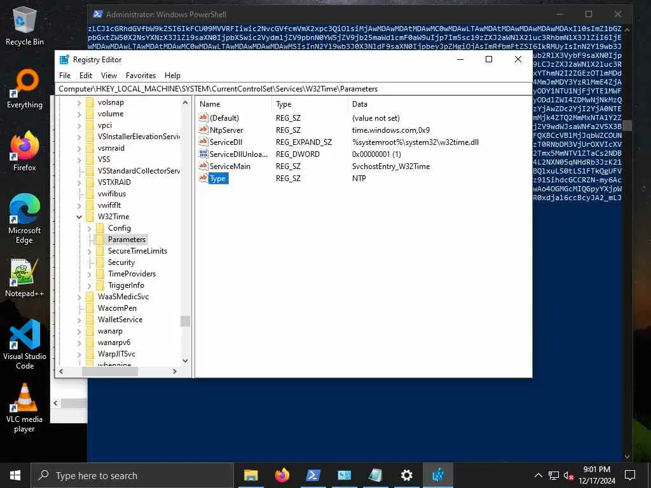Open the taskbar clock and date
This screenshot has height=488, width=651.
[x=596, y=475]
